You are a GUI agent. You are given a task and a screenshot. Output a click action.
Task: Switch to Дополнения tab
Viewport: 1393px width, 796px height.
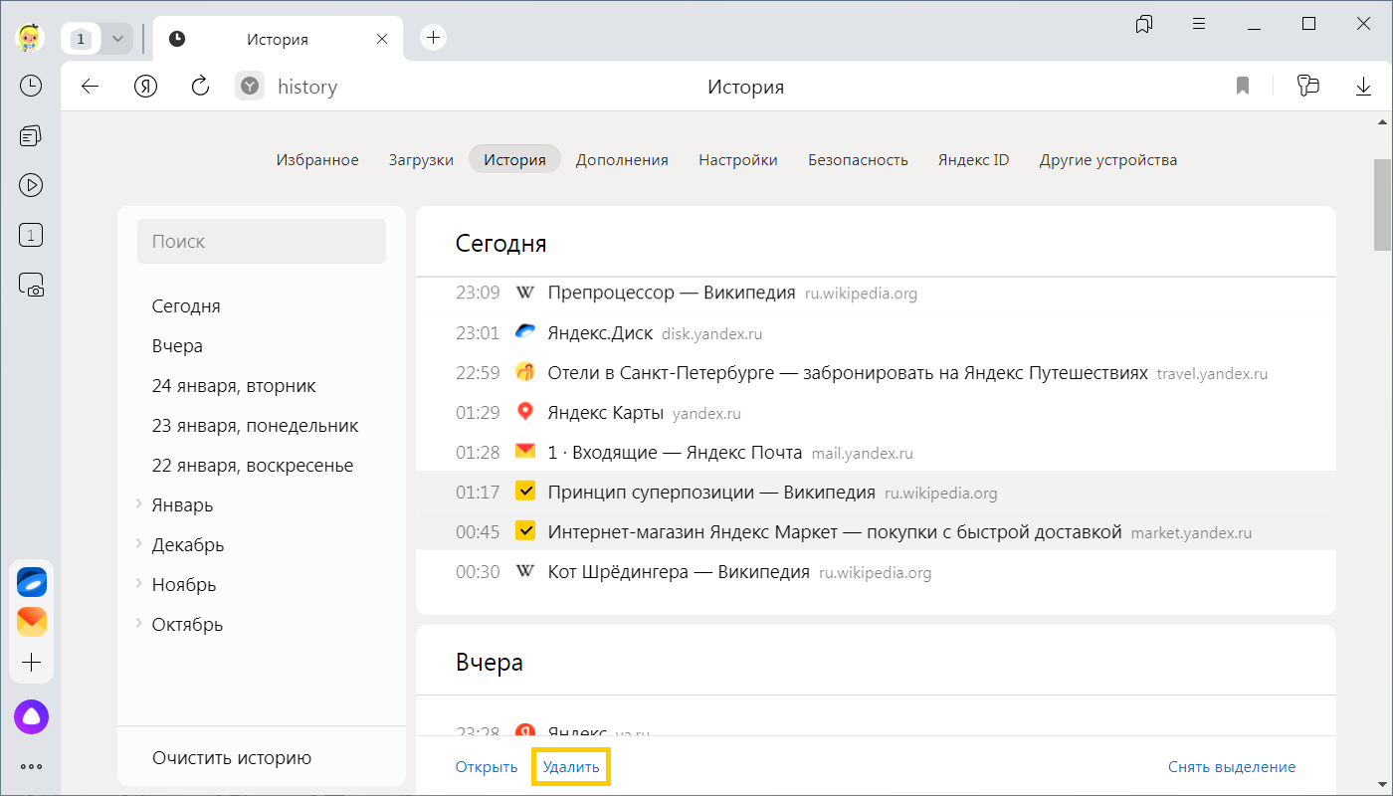[x=622, y=159]
